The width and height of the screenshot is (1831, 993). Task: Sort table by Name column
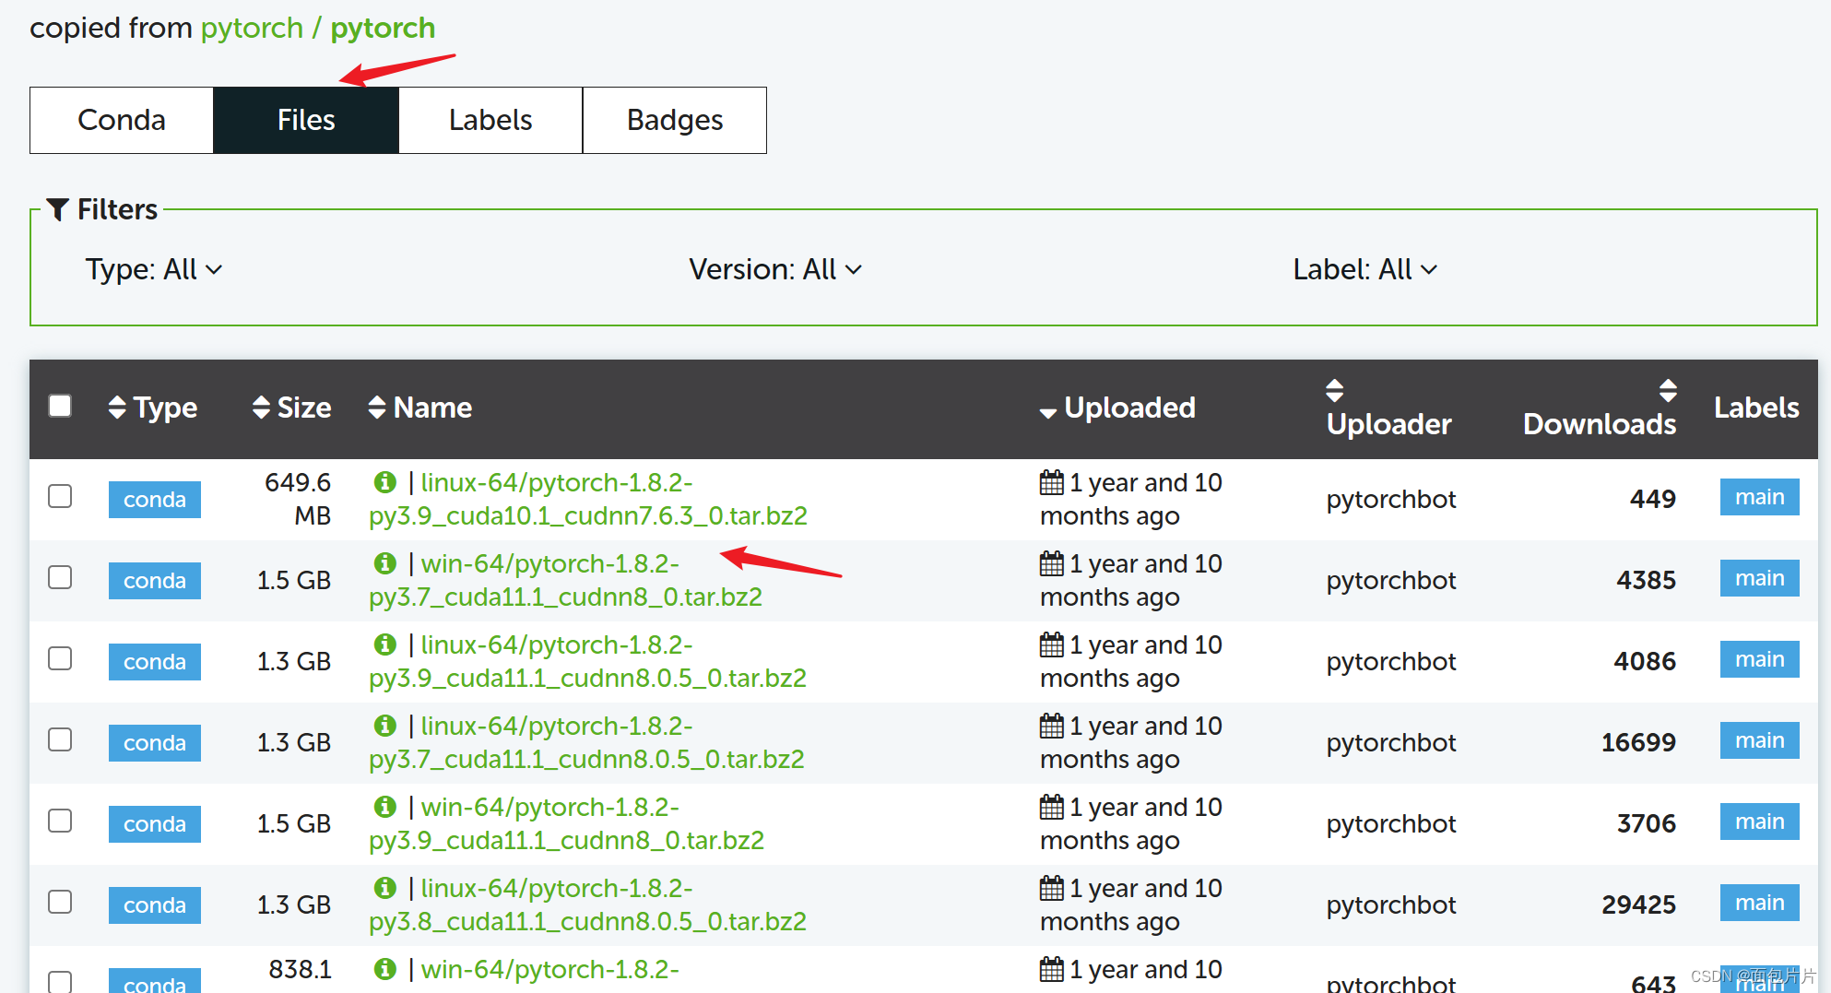tap(419, 408)
